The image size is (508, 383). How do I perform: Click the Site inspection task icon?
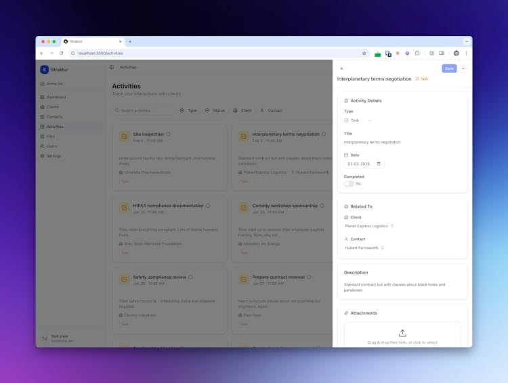124,137
